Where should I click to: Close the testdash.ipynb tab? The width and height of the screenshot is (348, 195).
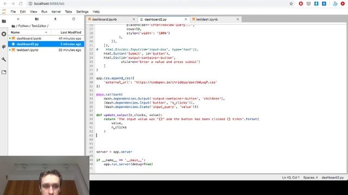238,19
